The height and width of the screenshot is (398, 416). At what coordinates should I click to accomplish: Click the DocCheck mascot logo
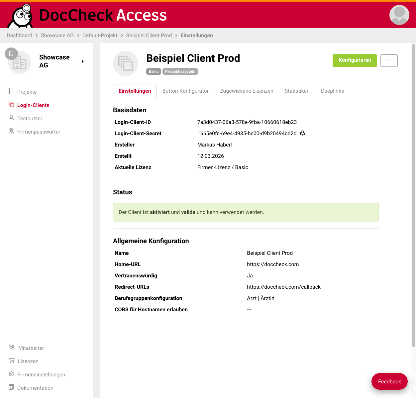pyautogui.click(x=21, y=16)
